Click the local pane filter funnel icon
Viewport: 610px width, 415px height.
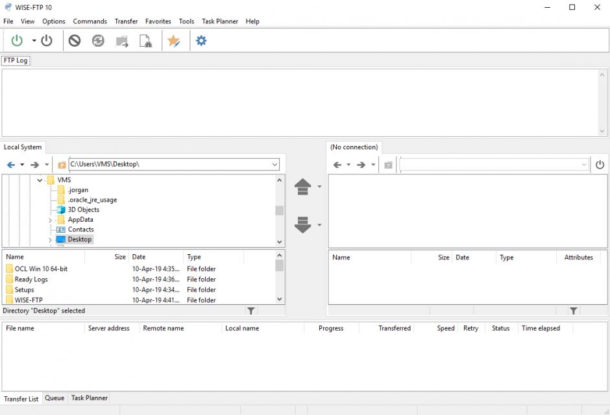click(x=251, y=311)
